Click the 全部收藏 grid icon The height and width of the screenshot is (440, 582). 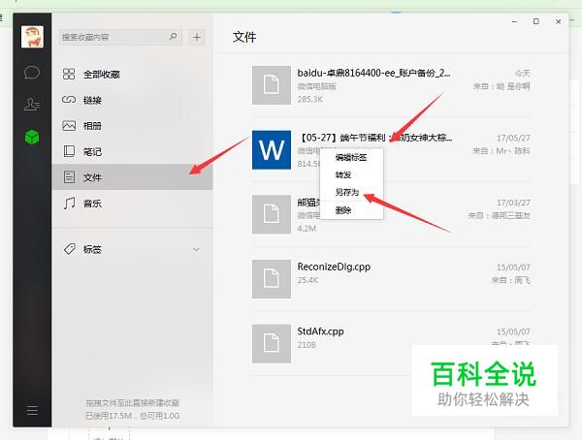click(69, 74)
